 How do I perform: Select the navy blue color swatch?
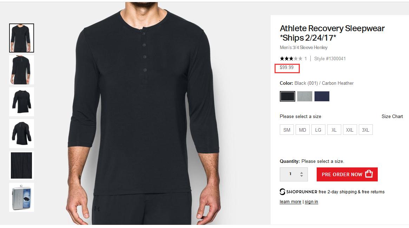click(322, 96)
